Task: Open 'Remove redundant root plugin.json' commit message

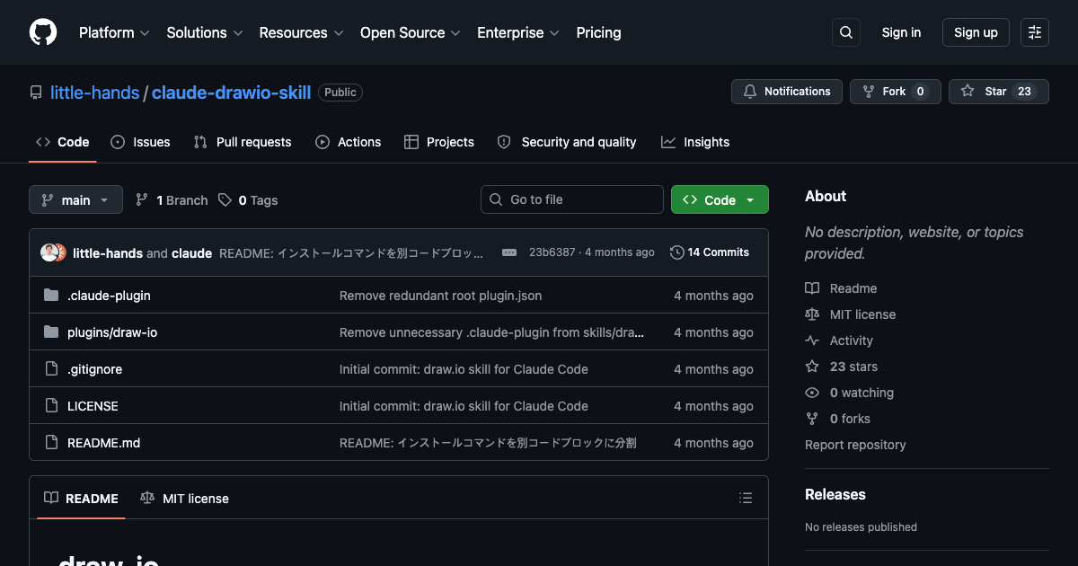Action: [440, 296]
